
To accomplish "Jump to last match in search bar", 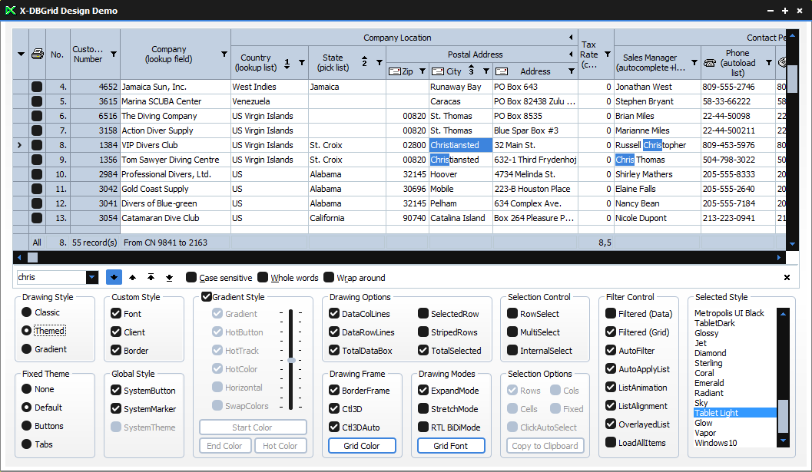I will tap(169, 277).
